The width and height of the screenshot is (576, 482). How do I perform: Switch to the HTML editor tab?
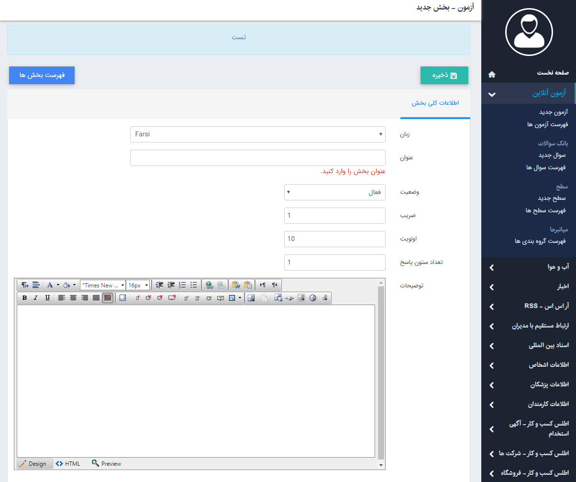pyautogui.click(x=68, y=463)
